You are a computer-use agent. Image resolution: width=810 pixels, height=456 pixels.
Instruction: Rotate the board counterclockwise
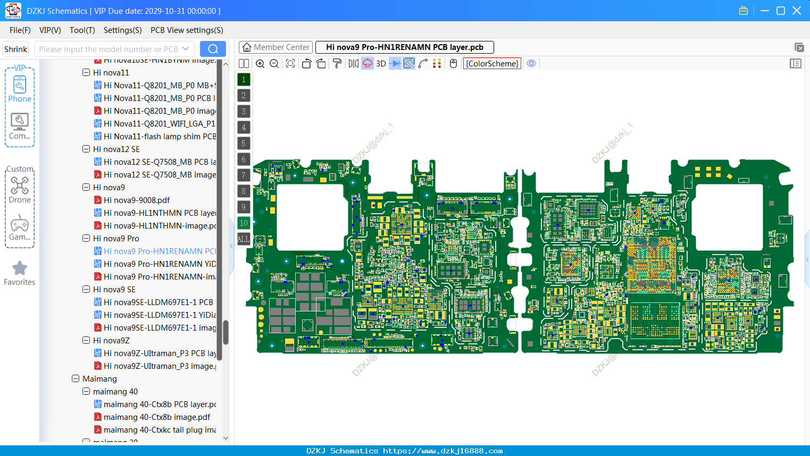[x=306, y=64]
